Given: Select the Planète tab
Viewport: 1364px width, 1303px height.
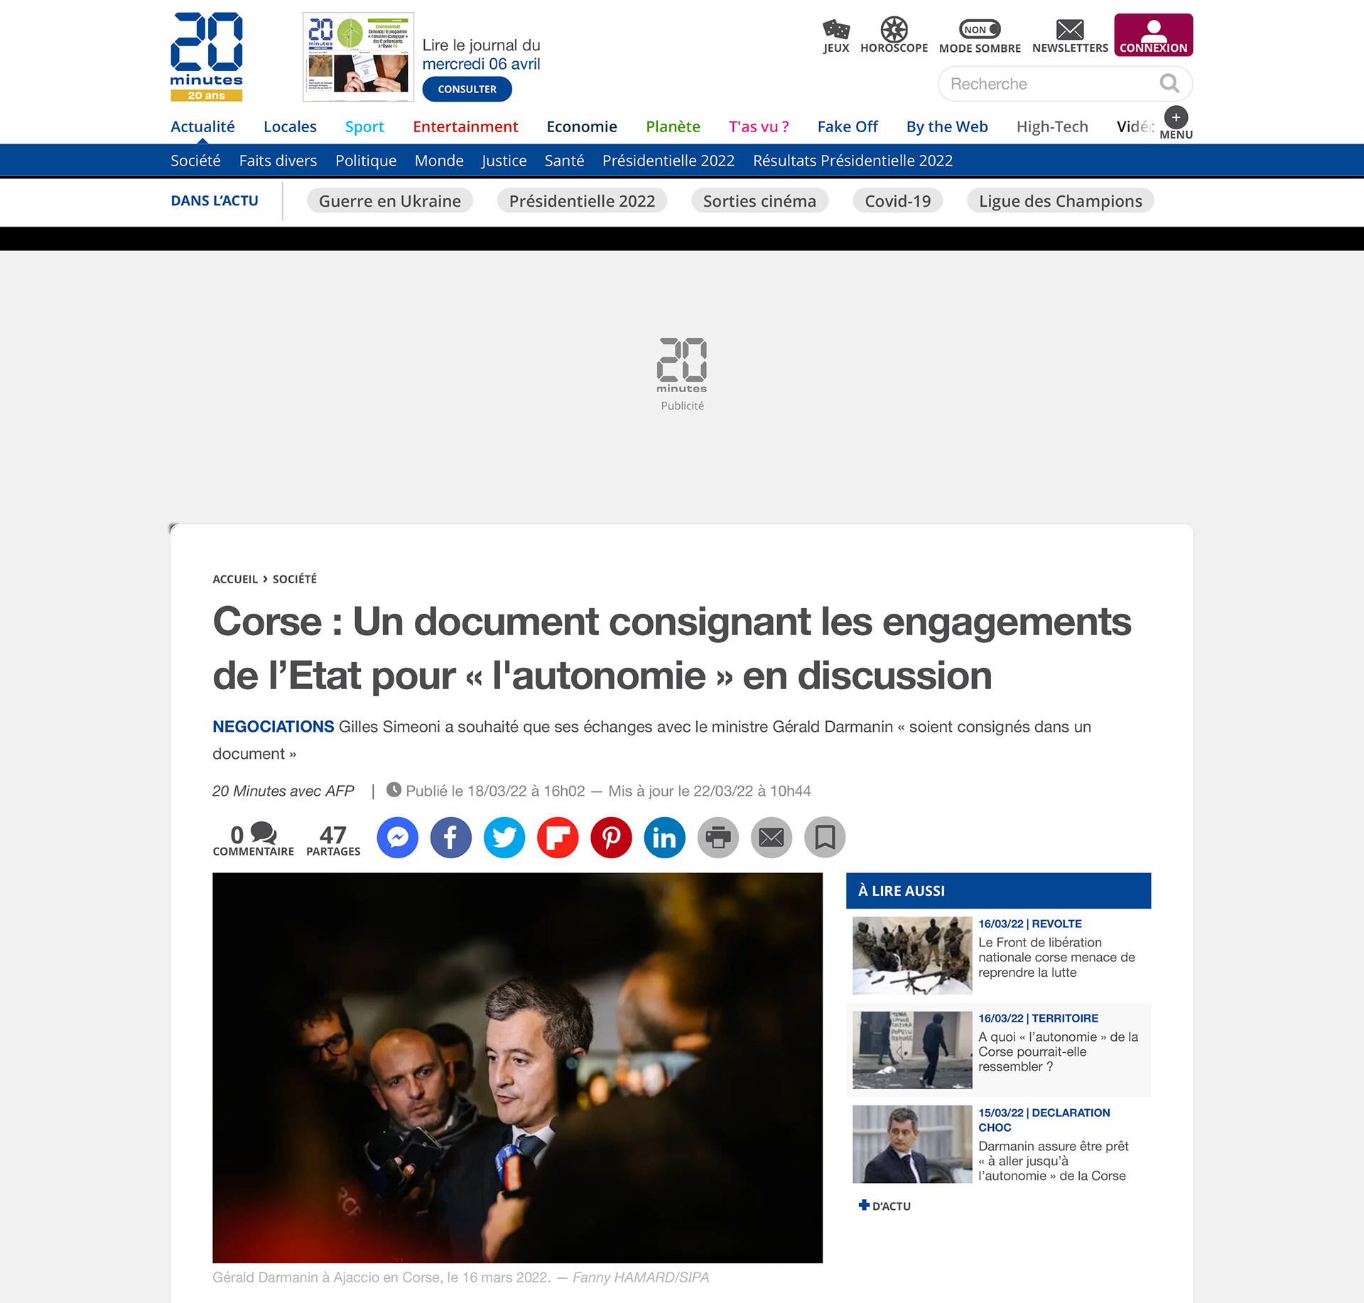Looking at the screenshot, I should coord(673,126).
